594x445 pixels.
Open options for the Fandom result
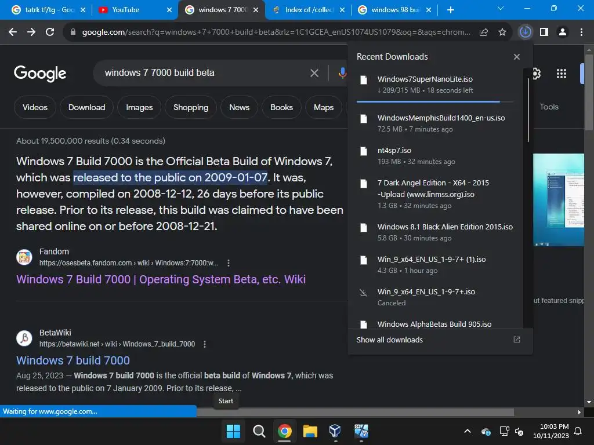click(x=229, y=263)
